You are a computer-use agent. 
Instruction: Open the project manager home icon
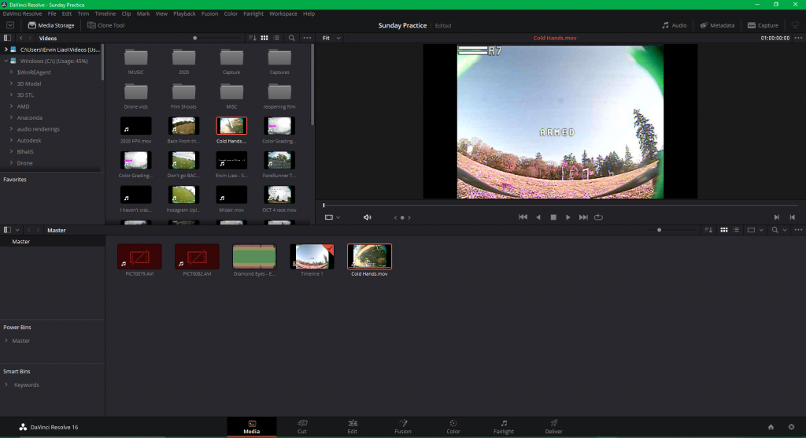coord(771,427)
